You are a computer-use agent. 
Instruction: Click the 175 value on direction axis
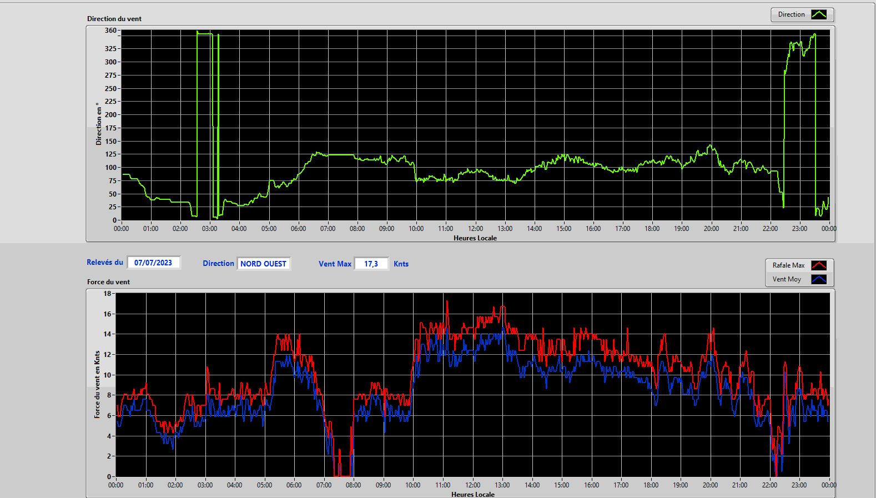110,128
